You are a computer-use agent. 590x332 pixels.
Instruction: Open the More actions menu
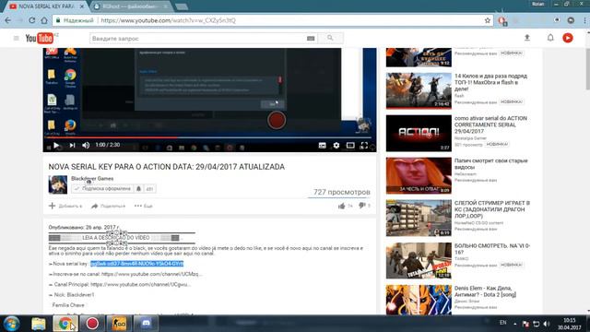tap(144, 206)
